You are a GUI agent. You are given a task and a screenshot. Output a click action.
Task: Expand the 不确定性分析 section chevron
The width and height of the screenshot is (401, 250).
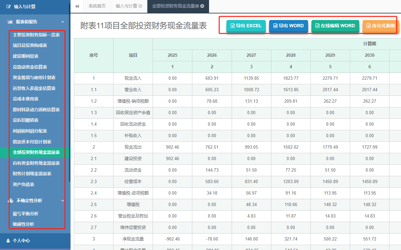tap(63, 200)
